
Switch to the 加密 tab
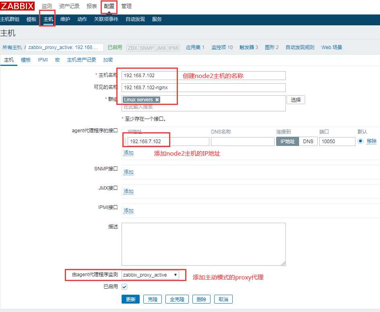(108, 60)
